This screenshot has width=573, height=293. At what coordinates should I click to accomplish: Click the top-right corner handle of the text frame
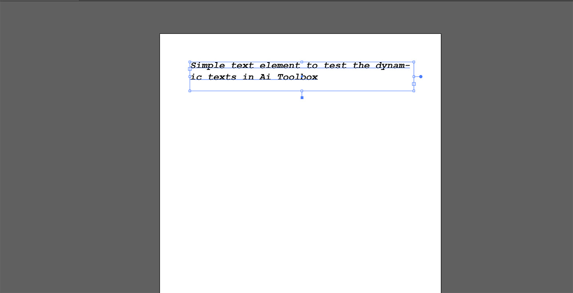click(x=414, y=62)
